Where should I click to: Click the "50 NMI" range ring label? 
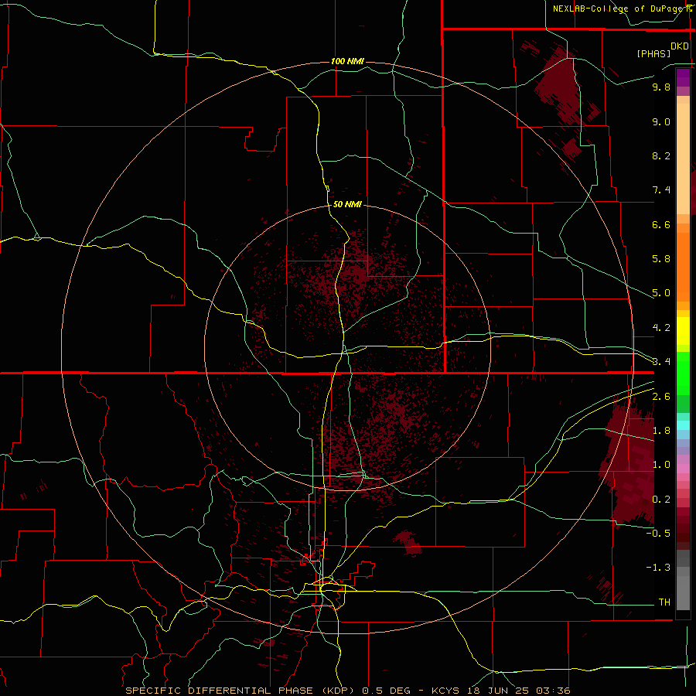click(x=347, y=204)
